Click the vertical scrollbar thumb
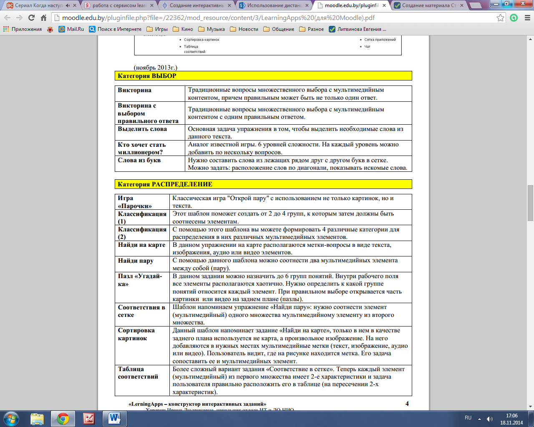This screenshot has height=427, width=534. [x=530, y=203]
